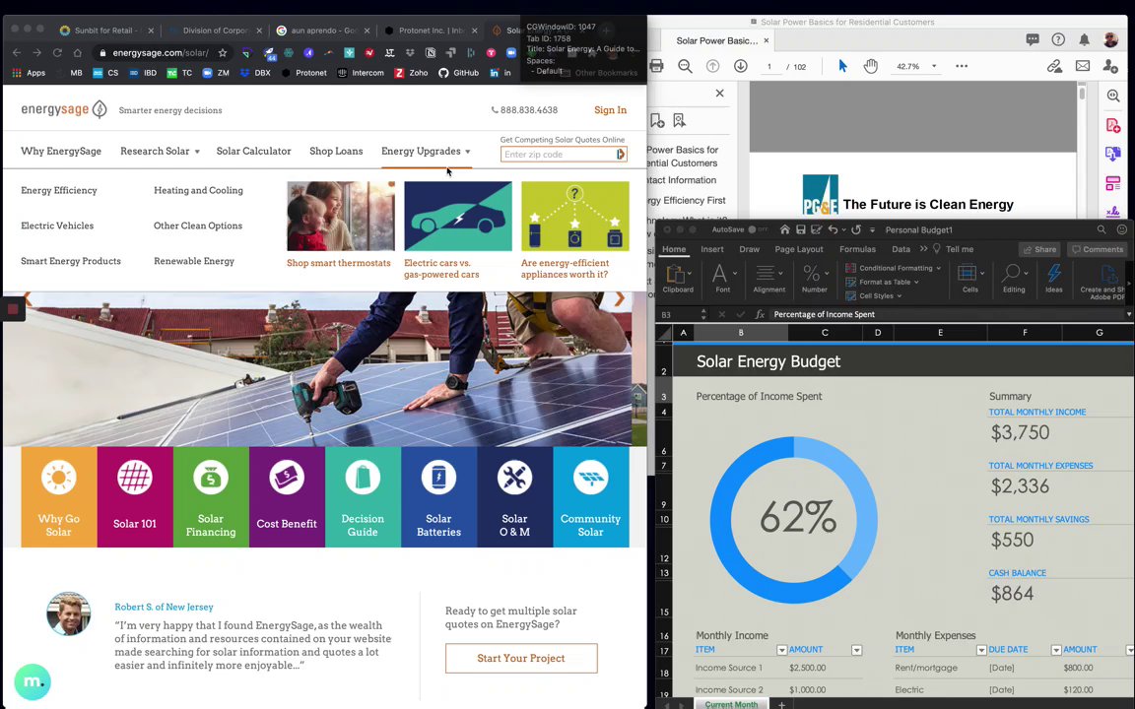Click the Solar O & M wrench tile
1135x709 pixels.
click(514, 496)
